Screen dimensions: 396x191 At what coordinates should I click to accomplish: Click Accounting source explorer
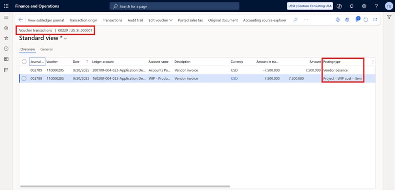(265, 20)
